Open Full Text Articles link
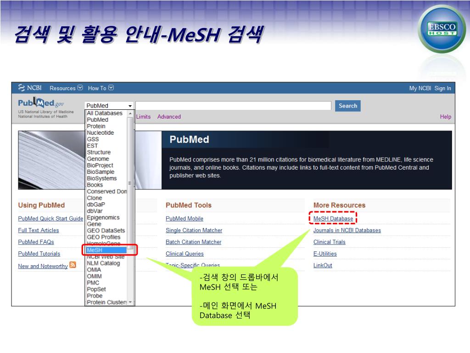The width and height of the screenshot is (470, 353). [39, 230]
